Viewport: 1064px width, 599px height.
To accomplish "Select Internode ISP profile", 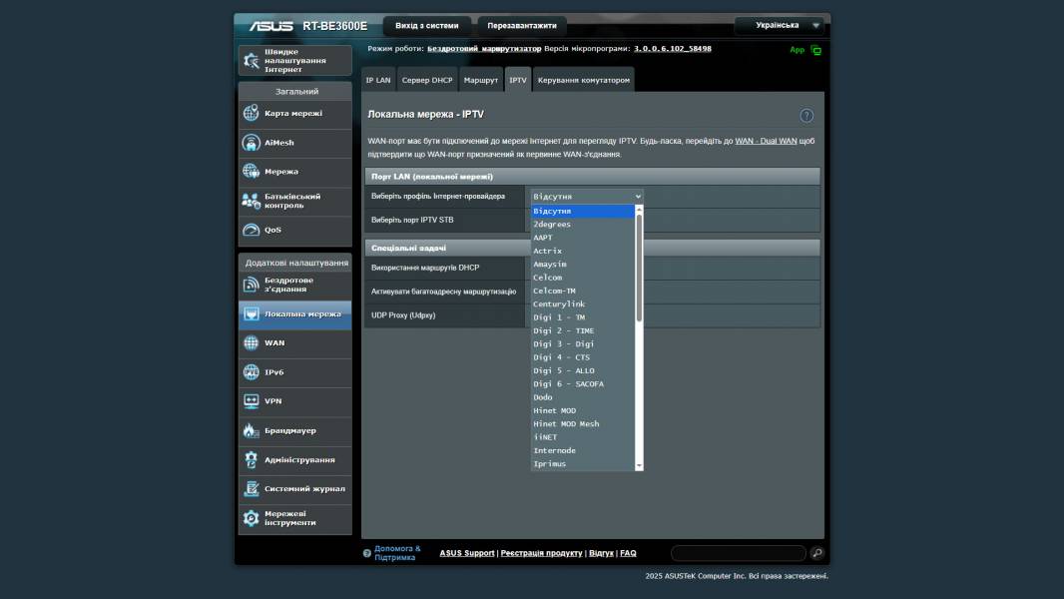I will [583, 450].
